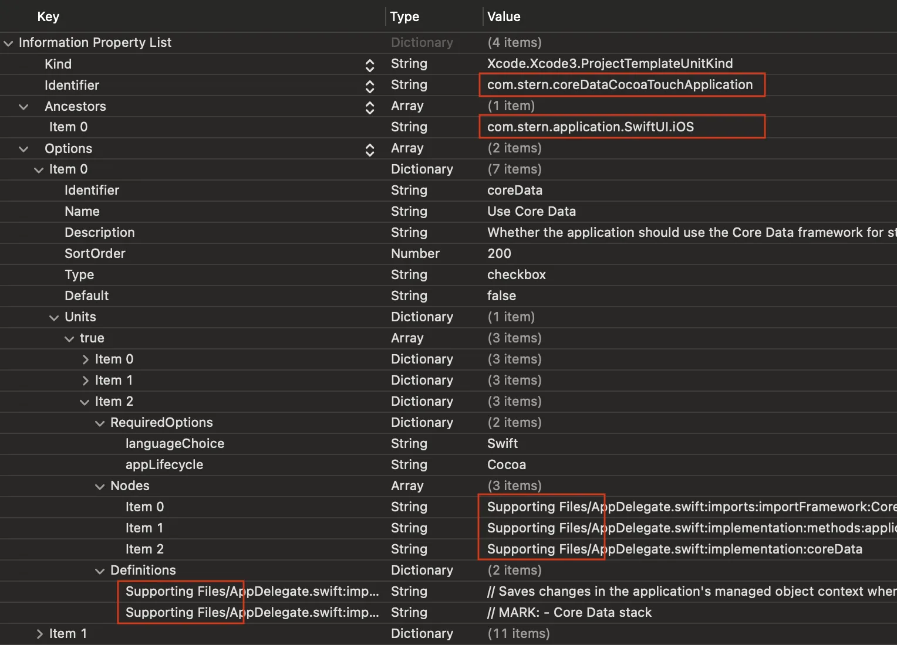The image size is (897, 645).
Task: Collapse the Definitions dictionary row
Action: [100, 571]
